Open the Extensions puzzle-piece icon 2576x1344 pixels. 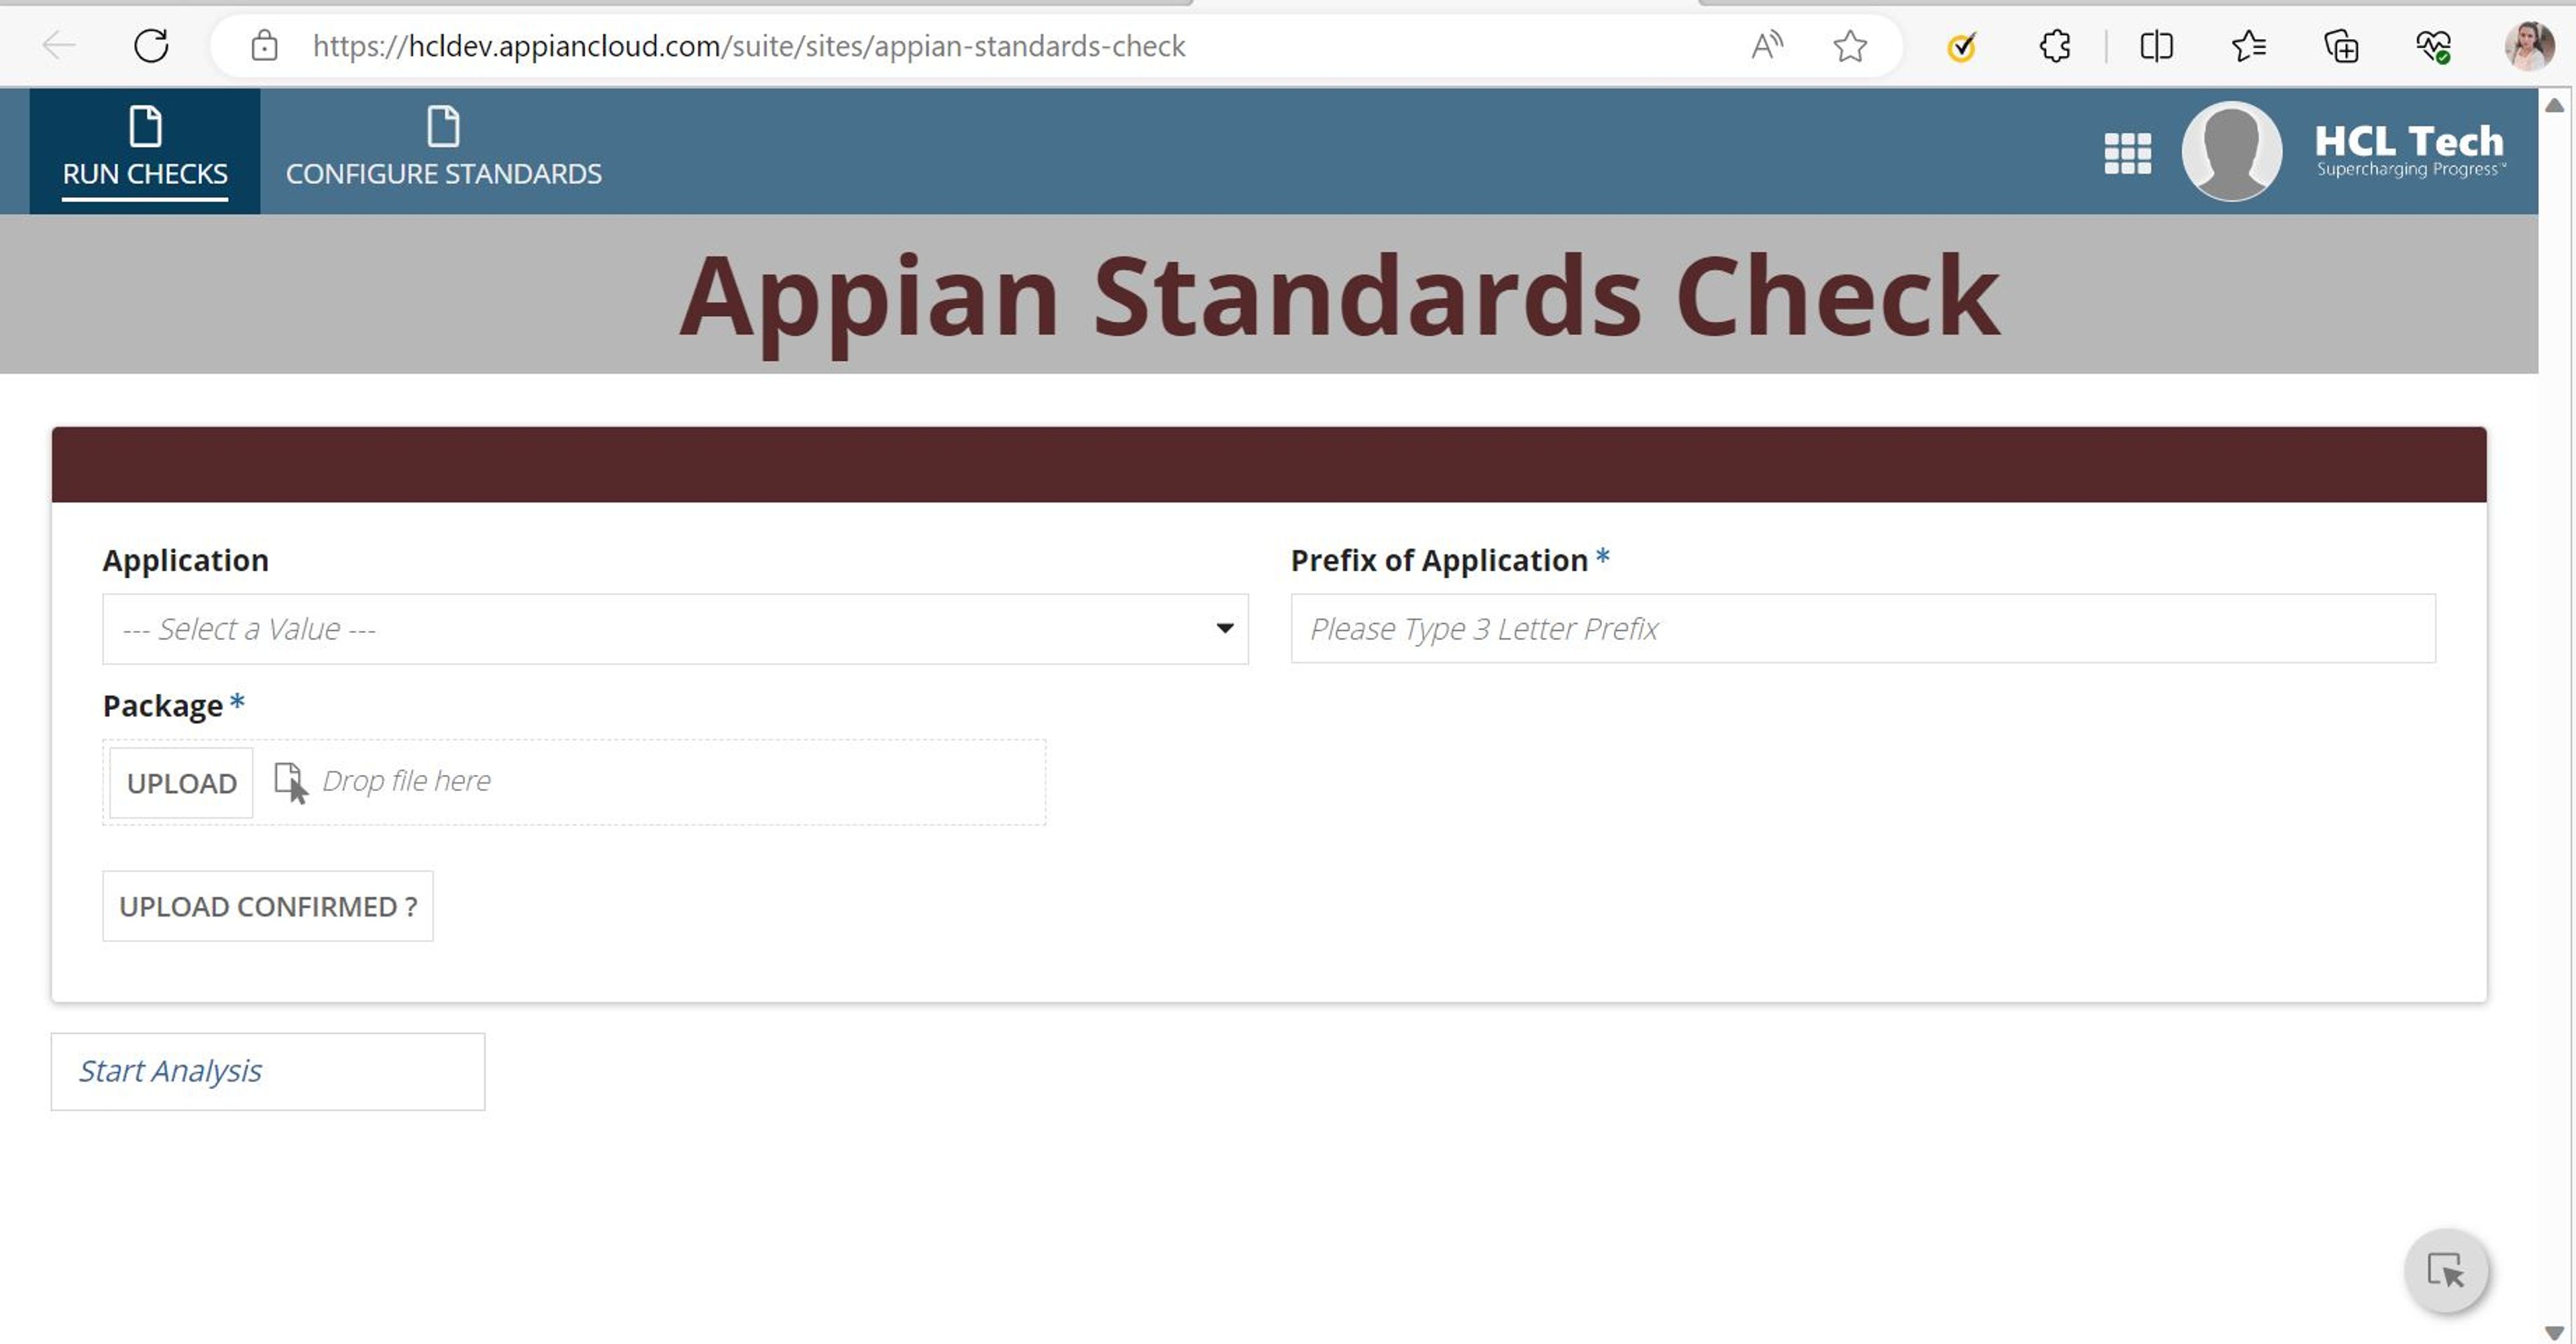pos(2055,45)
